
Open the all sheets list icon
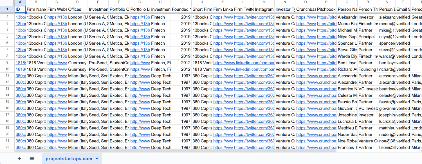(x=32, y=159)
